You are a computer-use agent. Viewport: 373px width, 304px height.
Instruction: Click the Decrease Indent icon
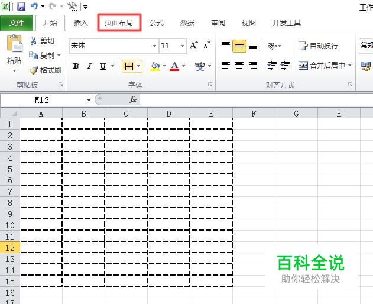272,65
